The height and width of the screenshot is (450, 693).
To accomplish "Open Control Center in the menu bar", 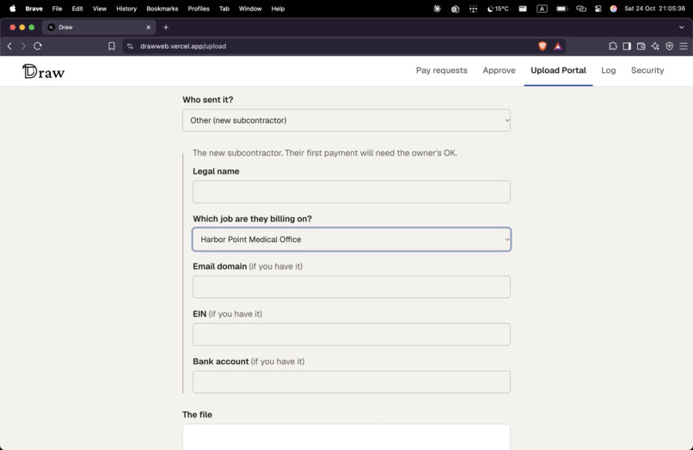I will click(x=598, y=9).
